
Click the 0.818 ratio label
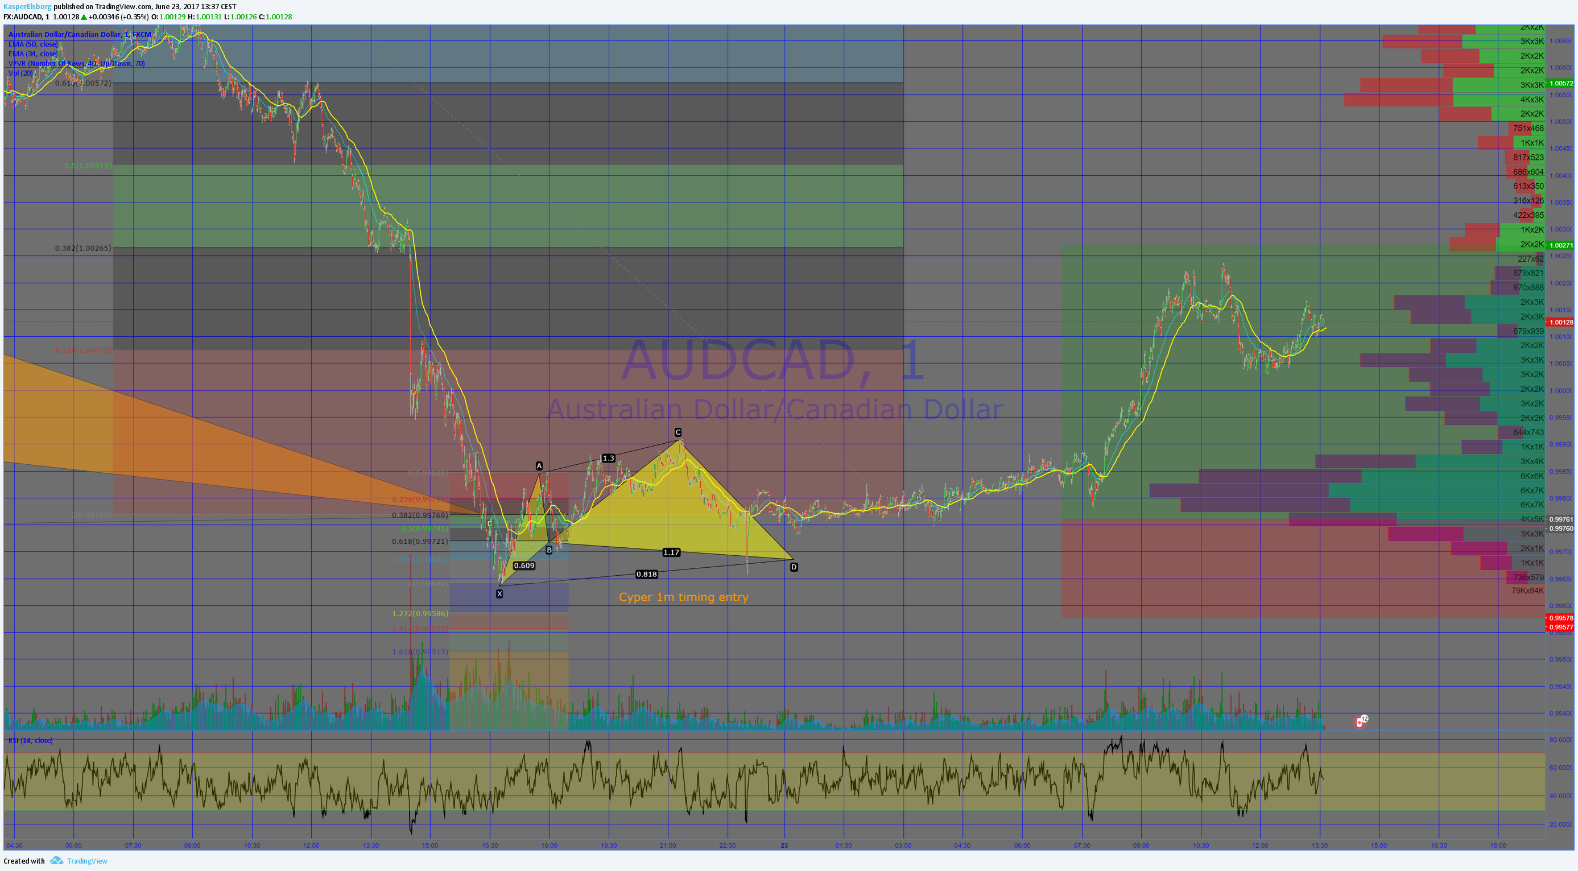coord(646,574)
